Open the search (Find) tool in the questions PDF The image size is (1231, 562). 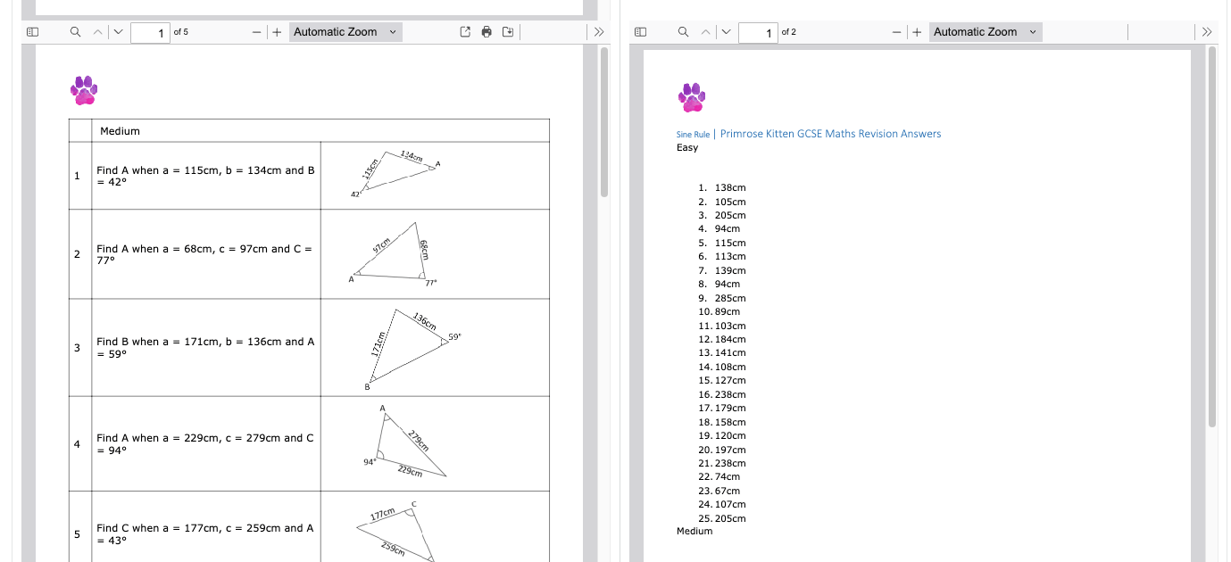coord(75,31)
